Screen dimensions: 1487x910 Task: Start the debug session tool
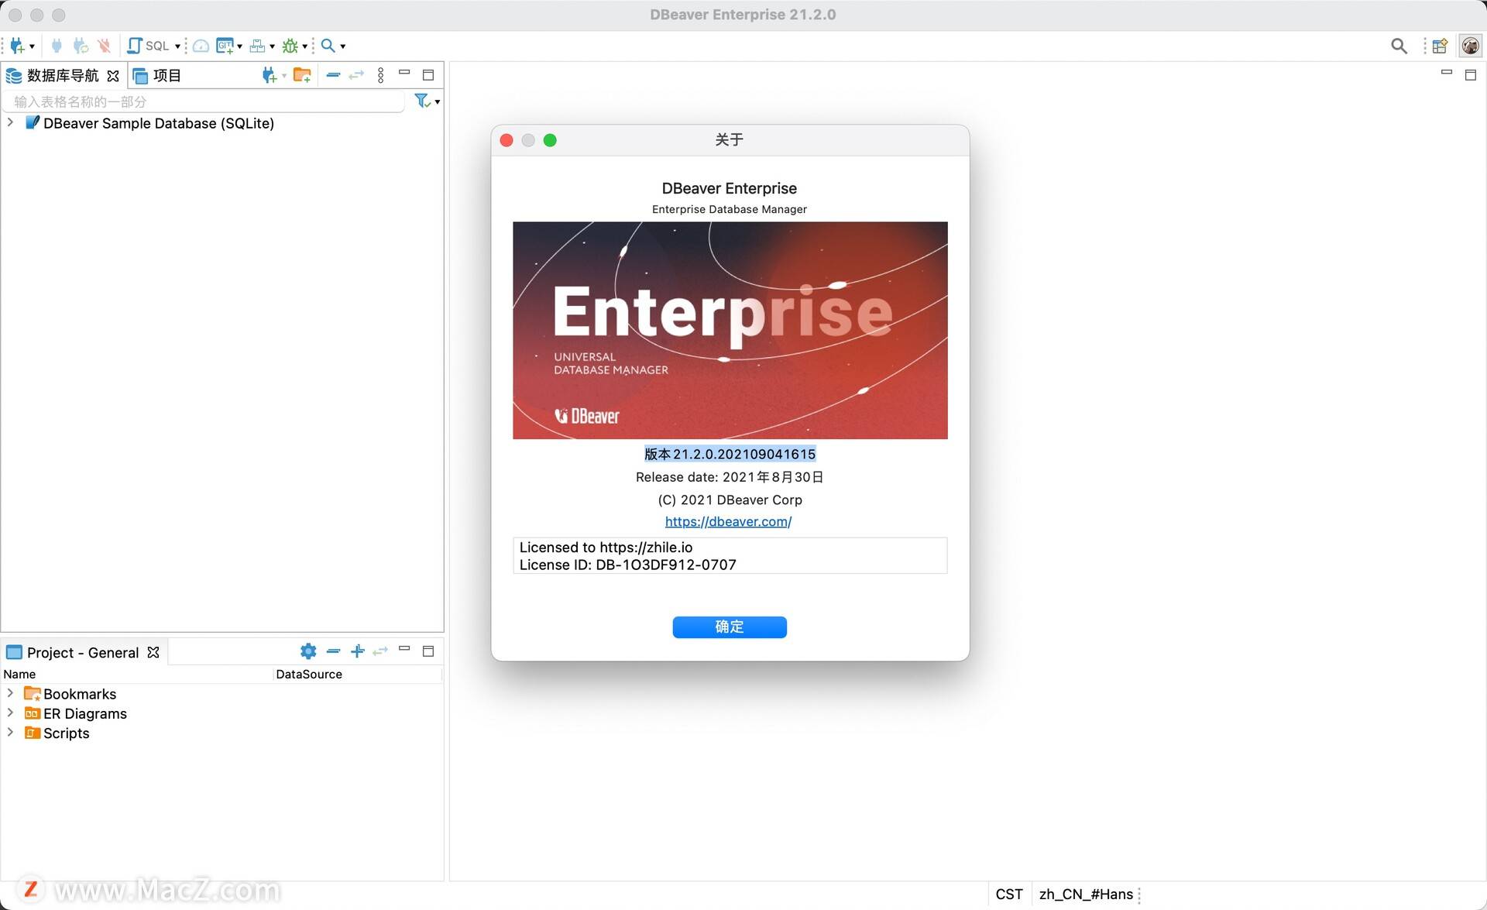pos(293,46)
